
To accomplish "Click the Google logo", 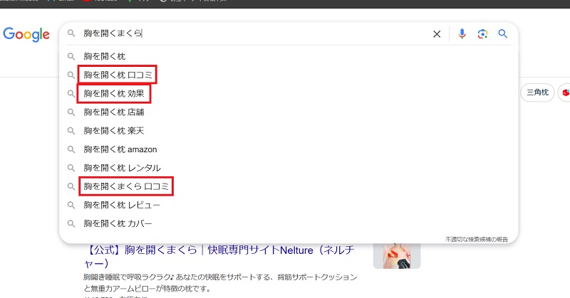I will tap(26, 34).
